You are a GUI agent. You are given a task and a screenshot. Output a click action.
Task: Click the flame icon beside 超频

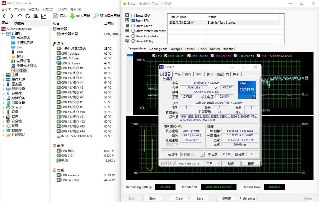tap(13, 56)
